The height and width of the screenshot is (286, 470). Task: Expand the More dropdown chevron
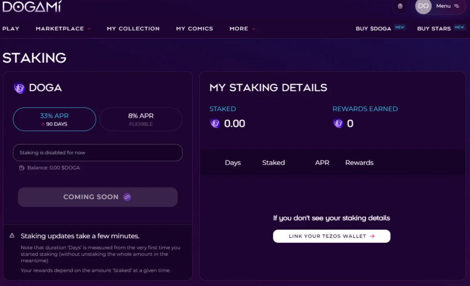tap(253, 29)
